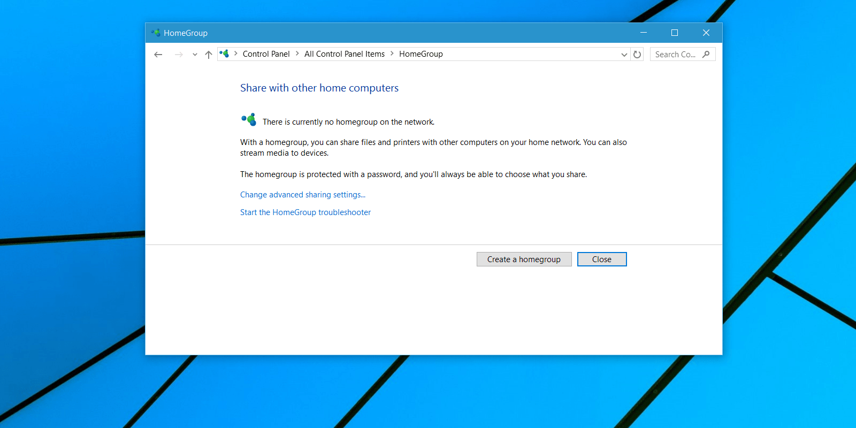Image resolution: width=856 pixels, height=428 pixels.
Task: Click Create a homegroup button
Action: (524, 259)
